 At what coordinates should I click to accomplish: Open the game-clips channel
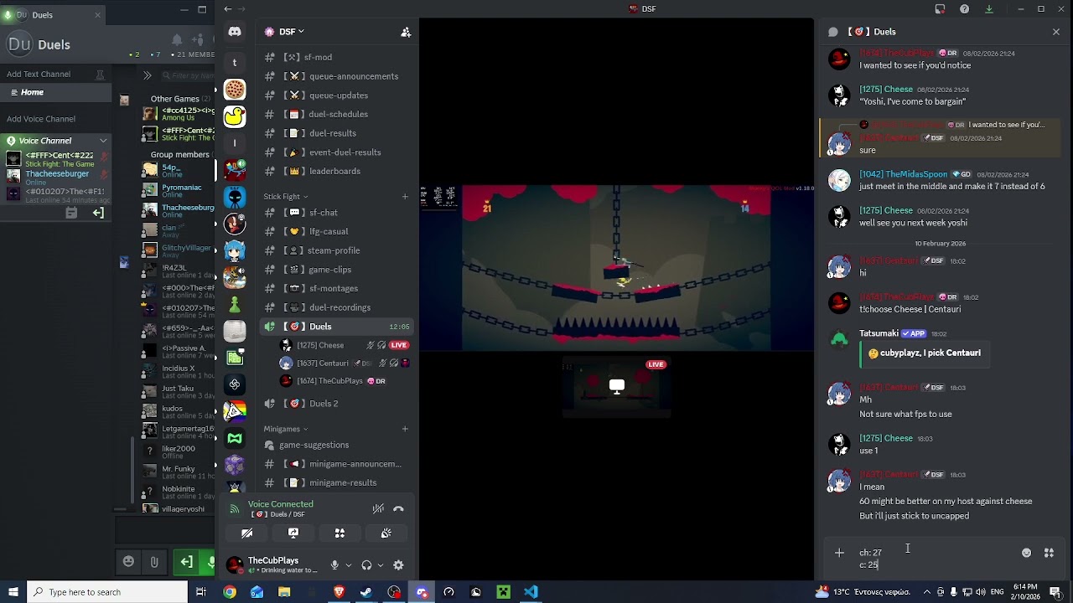(x=336, y=270)
